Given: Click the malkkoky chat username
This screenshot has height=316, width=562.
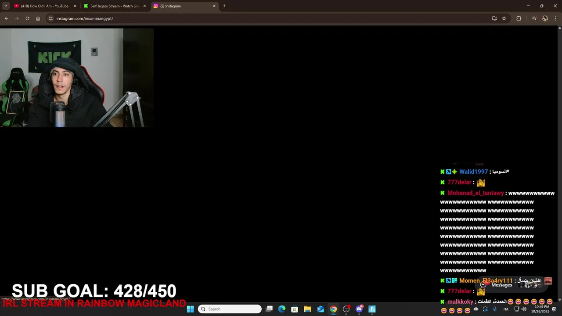Looking at the screenshot, I should click(460, 302).
